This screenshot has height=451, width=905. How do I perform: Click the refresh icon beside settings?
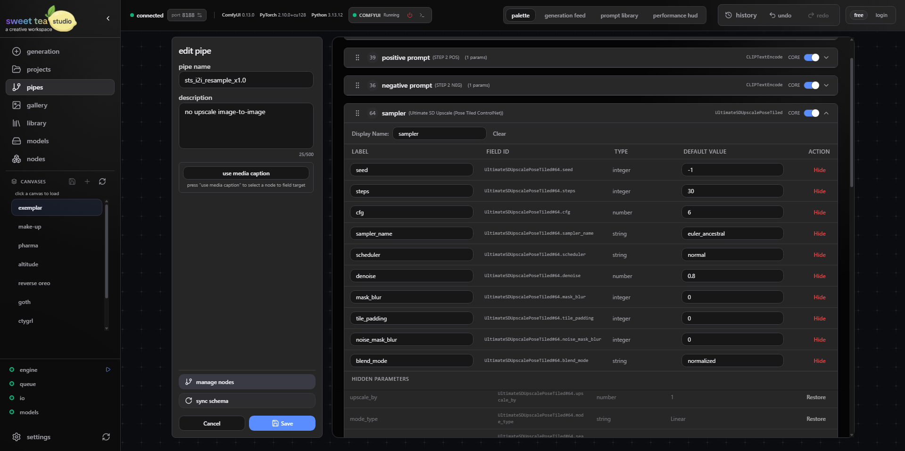[106, 437]
